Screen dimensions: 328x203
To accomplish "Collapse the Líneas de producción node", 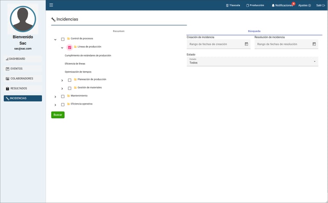I will coord(62,48).
